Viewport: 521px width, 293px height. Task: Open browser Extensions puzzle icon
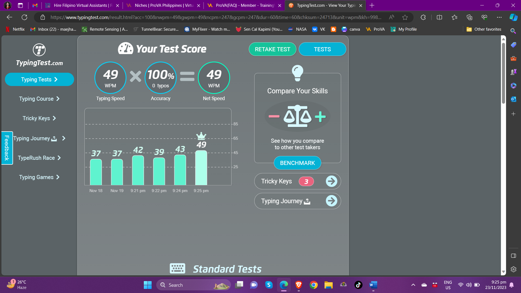423,17
